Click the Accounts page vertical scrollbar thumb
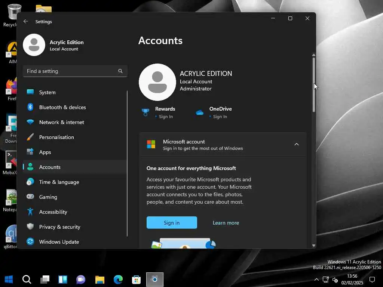 point(314,85)
